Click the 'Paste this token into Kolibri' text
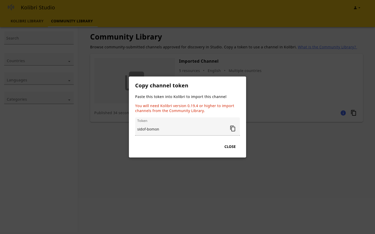The width and height of the screenshot is (375, 234). click(x=181, y=97)
